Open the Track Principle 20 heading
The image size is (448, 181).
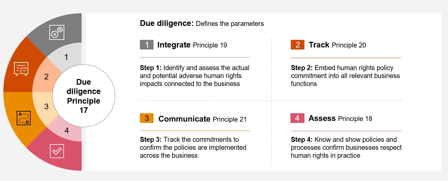(x=337, y=45)
